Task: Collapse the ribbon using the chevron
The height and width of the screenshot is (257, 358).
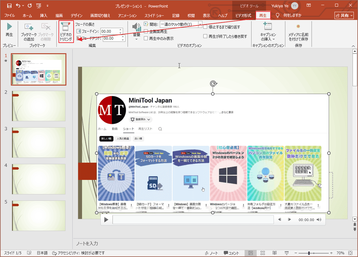Action: [353, 46]
